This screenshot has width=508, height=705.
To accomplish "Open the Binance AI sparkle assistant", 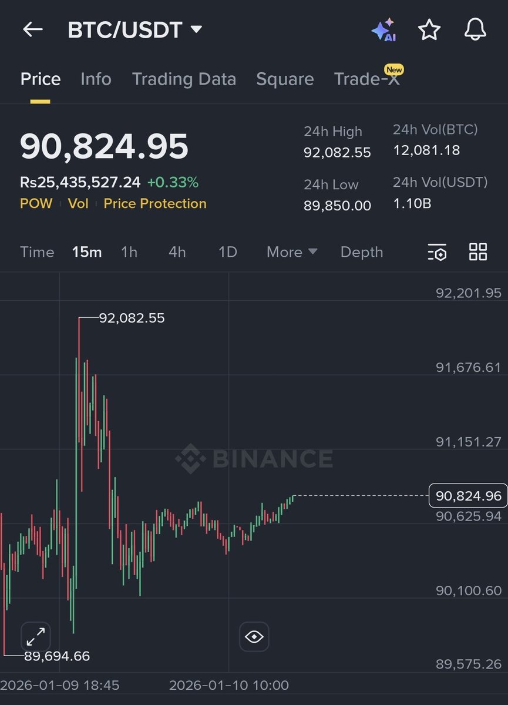I will click(x=384, y=29).
